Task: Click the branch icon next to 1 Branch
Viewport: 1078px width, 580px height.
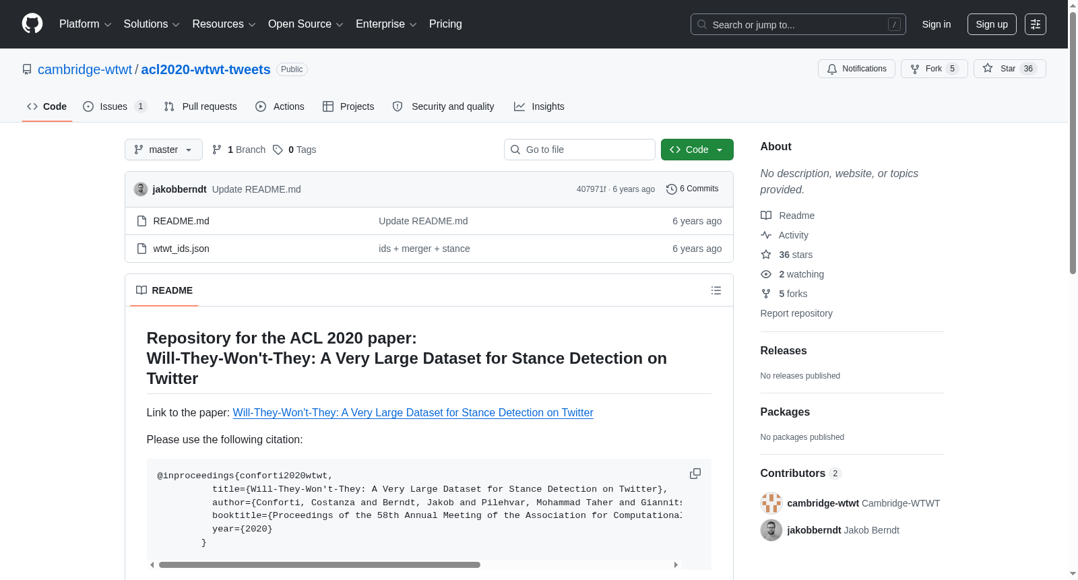Action: (217, 150)
